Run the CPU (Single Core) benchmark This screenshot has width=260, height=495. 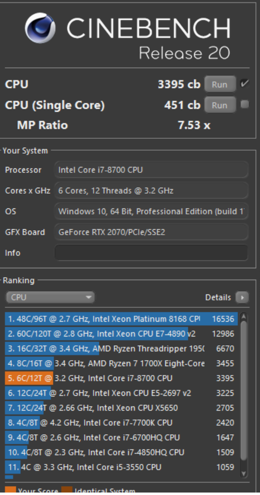pos(220,105)
